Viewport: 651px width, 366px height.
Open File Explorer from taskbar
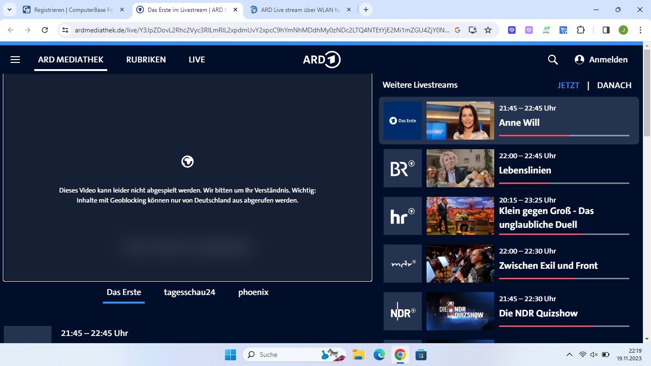pyautogui.click(x=358, y=355)
